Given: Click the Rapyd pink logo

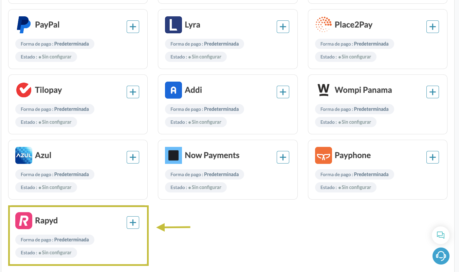Looking at the screenshot, I should point(24,221).
